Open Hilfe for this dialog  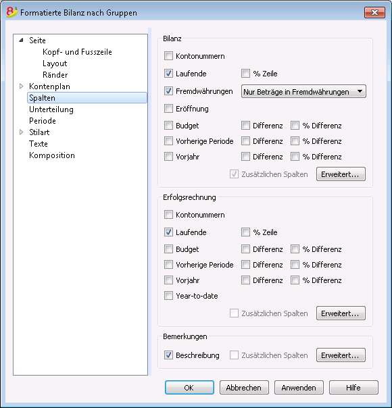353,388
